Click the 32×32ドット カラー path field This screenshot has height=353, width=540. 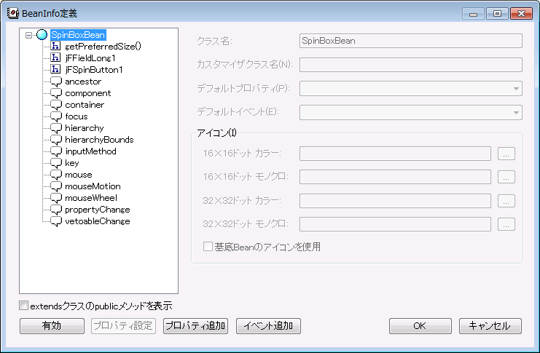pos(395,201)
